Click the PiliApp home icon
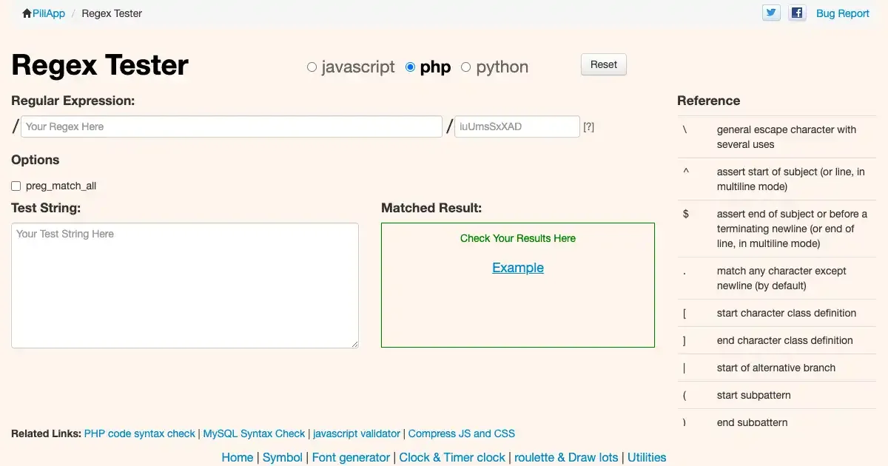 click(27, 13)
